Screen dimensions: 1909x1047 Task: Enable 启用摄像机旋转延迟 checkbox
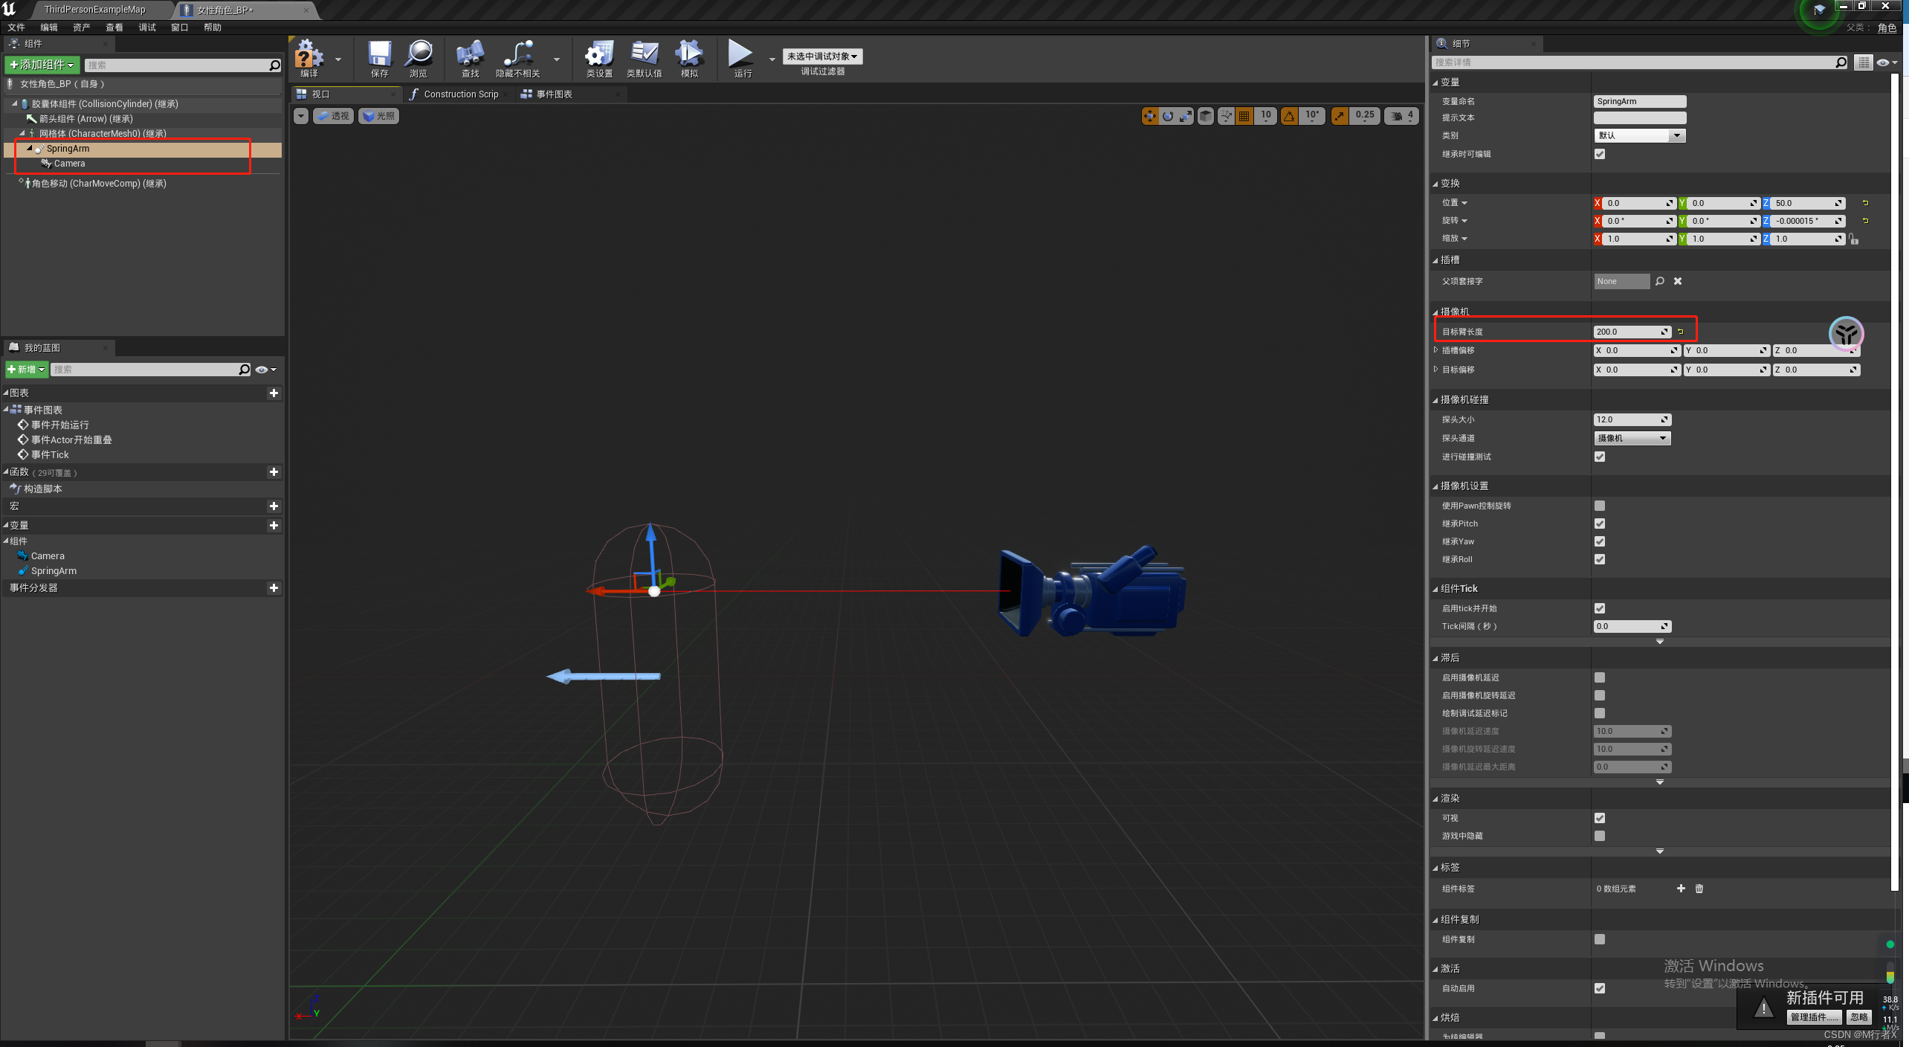pyautogui.click(x=1600, y=695)
